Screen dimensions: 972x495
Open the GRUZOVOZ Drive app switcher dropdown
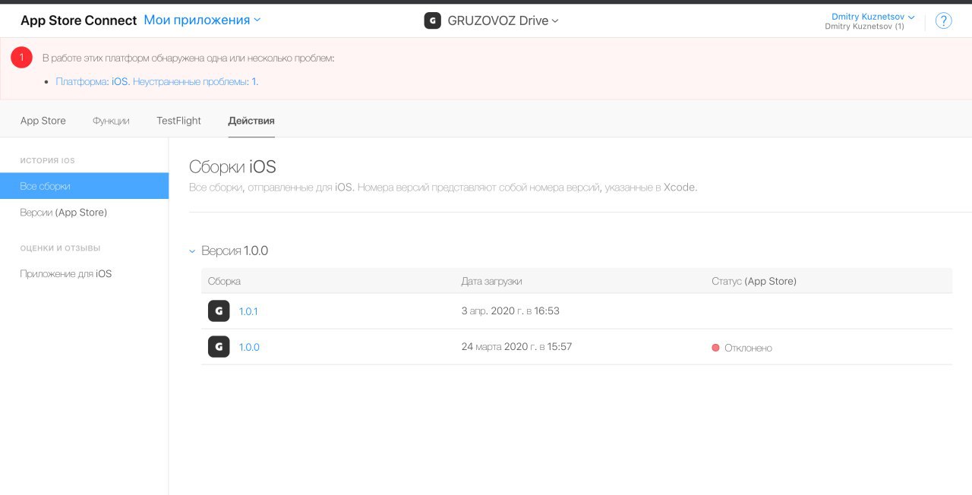point(503,20)
